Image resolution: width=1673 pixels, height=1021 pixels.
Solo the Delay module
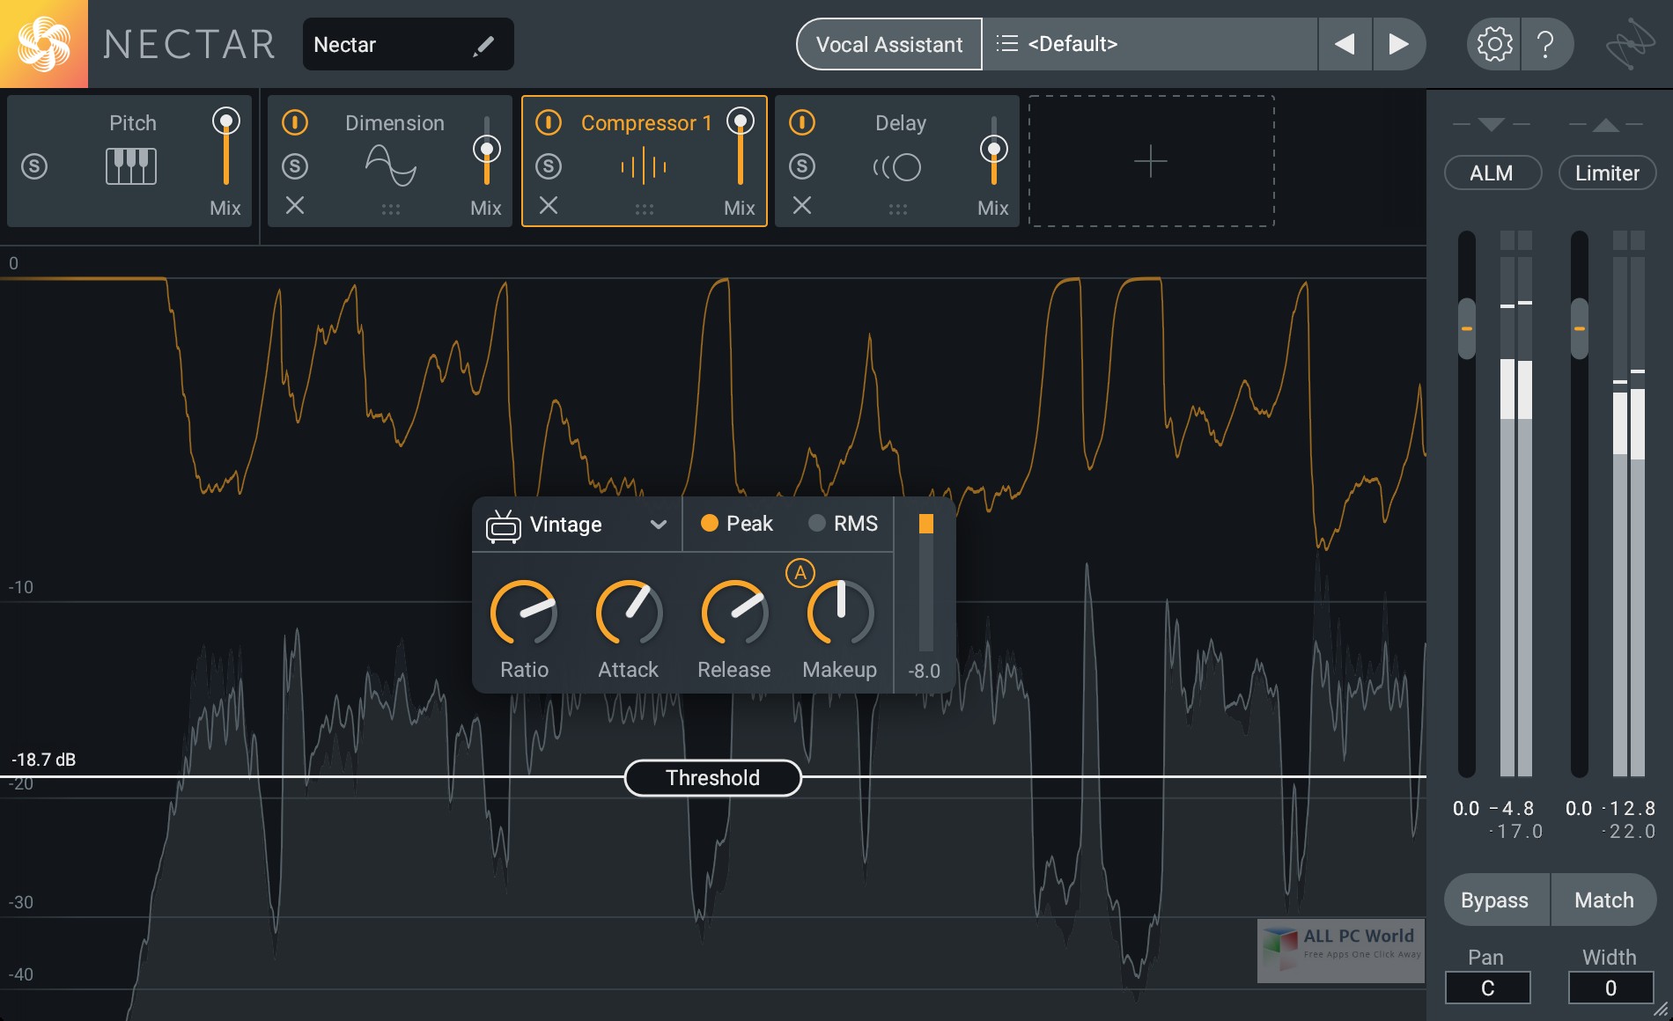click(x=802, y=165)
